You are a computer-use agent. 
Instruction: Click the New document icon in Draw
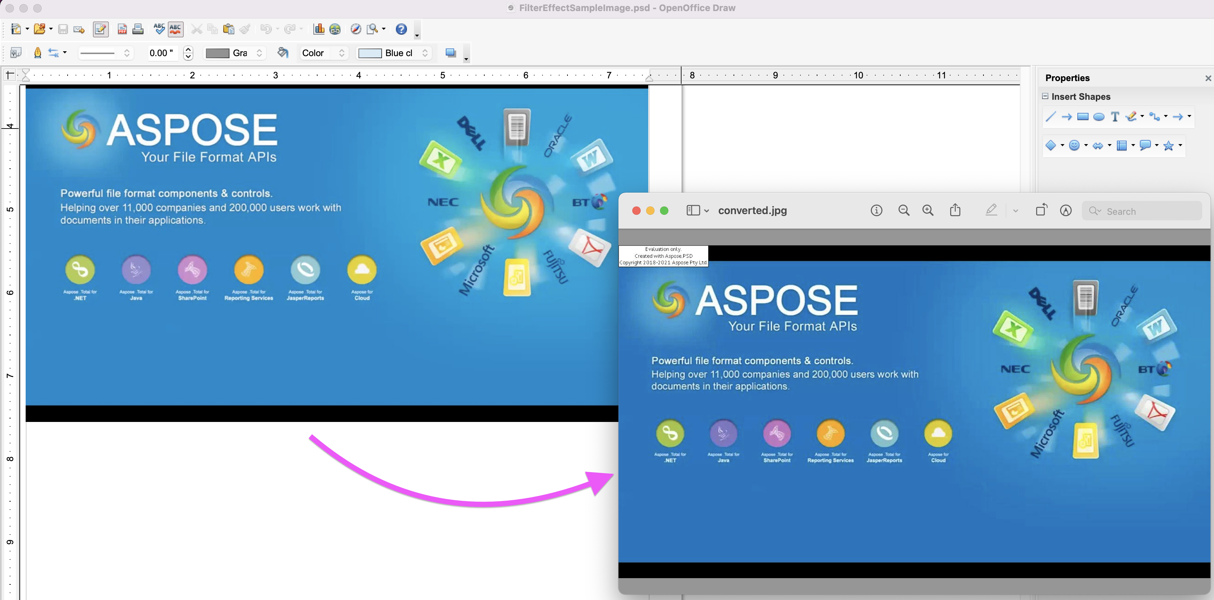[x=16, y=29]
